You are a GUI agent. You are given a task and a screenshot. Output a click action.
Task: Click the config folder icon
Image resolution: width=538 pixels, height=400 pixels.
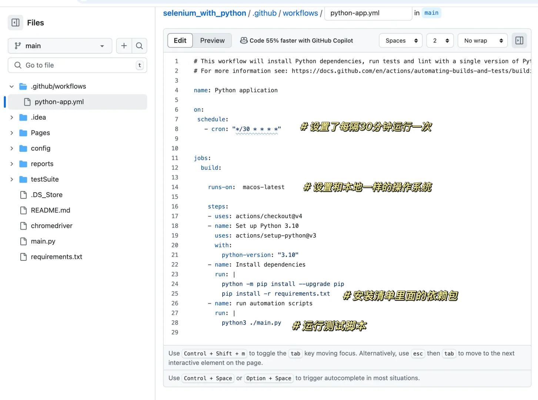pyautogui.click(x=23, y=149)
